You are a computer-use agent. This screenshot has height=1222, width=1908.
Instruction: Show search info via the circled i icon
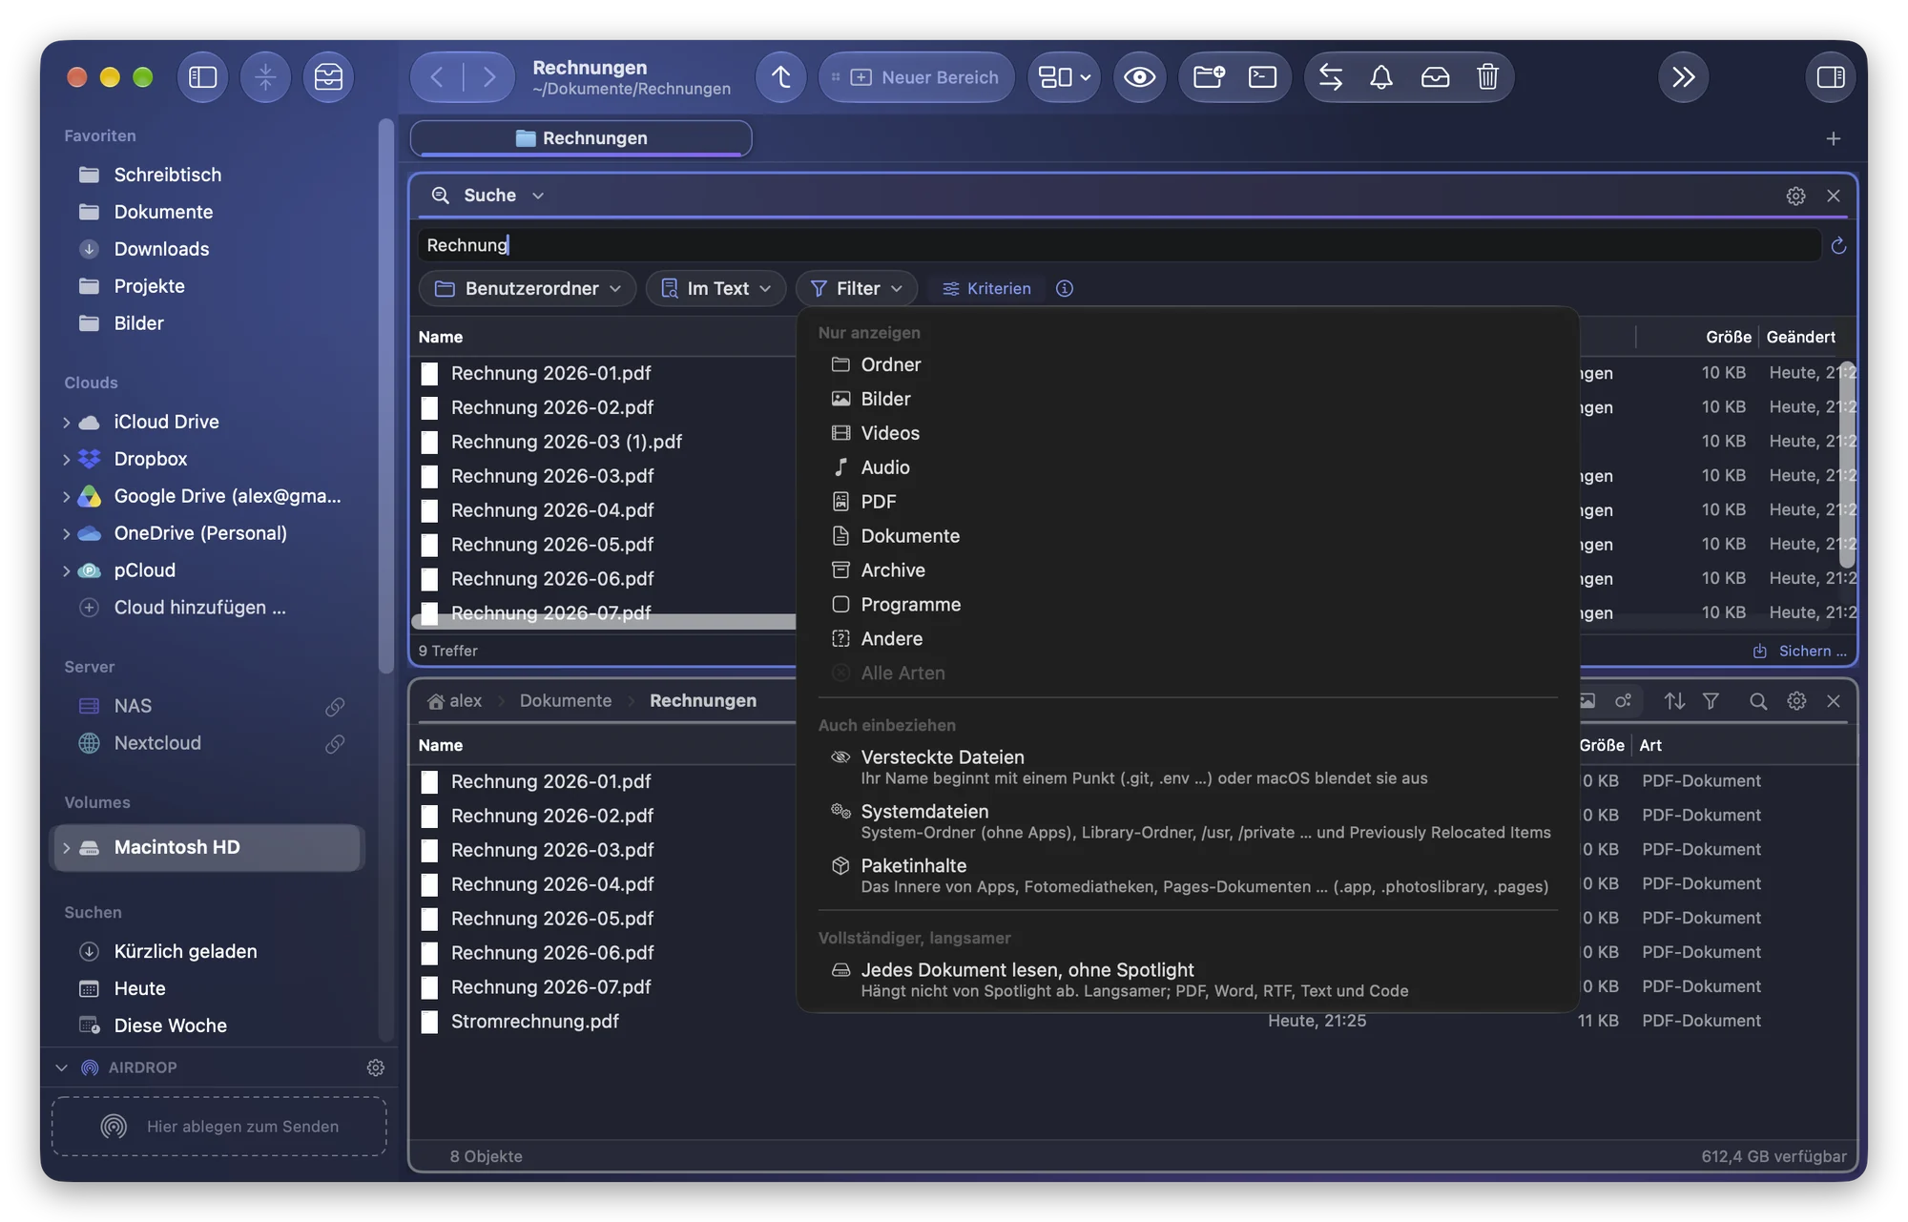coord(1065,288)
